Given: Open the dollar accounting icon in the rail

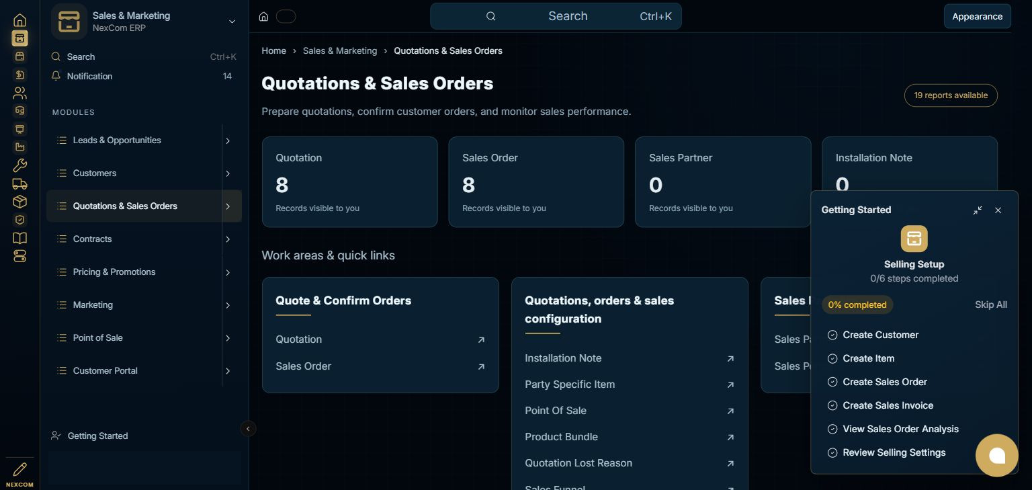Looking at the screenshot, I should [19, 75].
